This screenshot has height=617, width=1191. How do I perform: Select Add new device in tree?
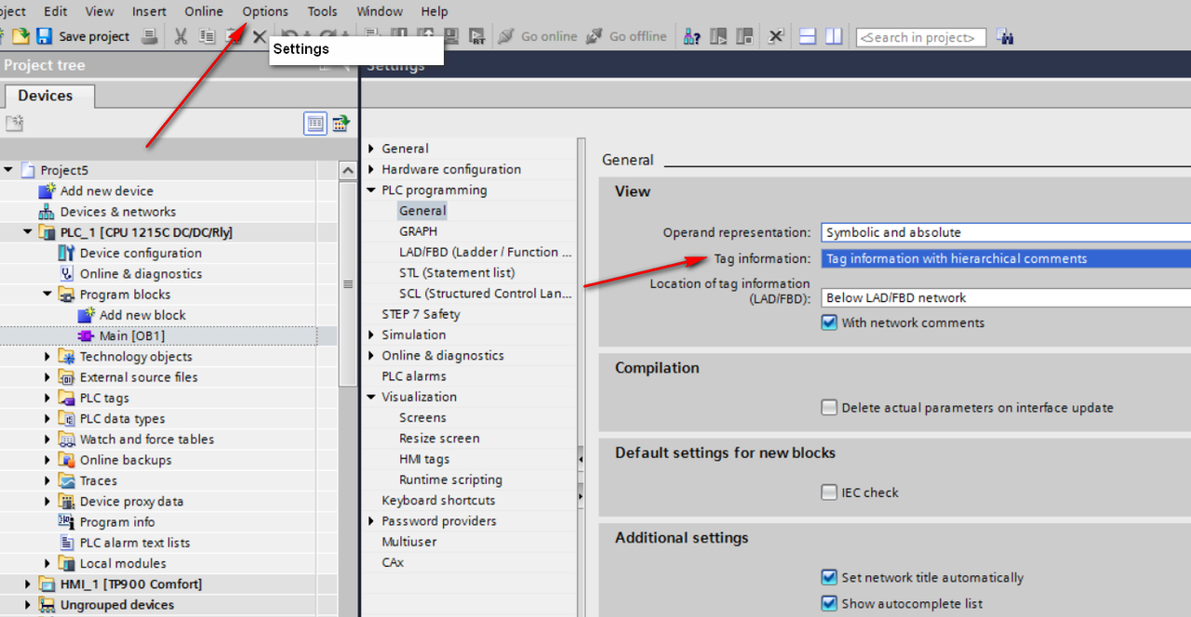click(107, 190)
